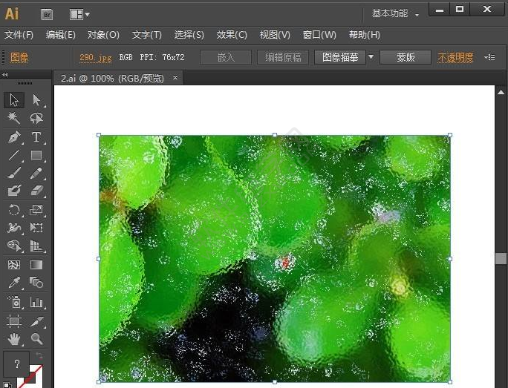Image resolution: width=508 pixels, height=388 pixels.
Task: Select the Rotate tool
Action: [x=14, y=210]
